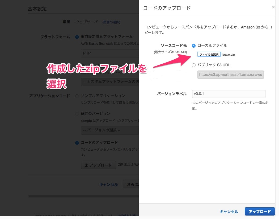Click the ファイルを選択 file chooser button
This screenshot has height=219, width=279.
pos(209,54)
